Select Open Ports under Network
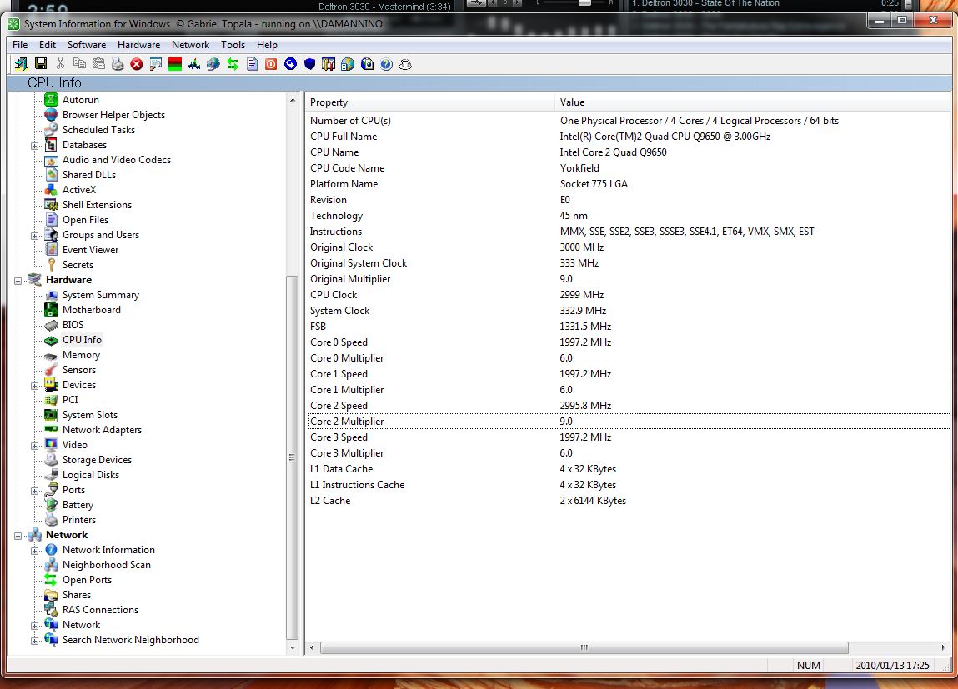The width and height of the screenshot is (958, 689). [87, 580]
